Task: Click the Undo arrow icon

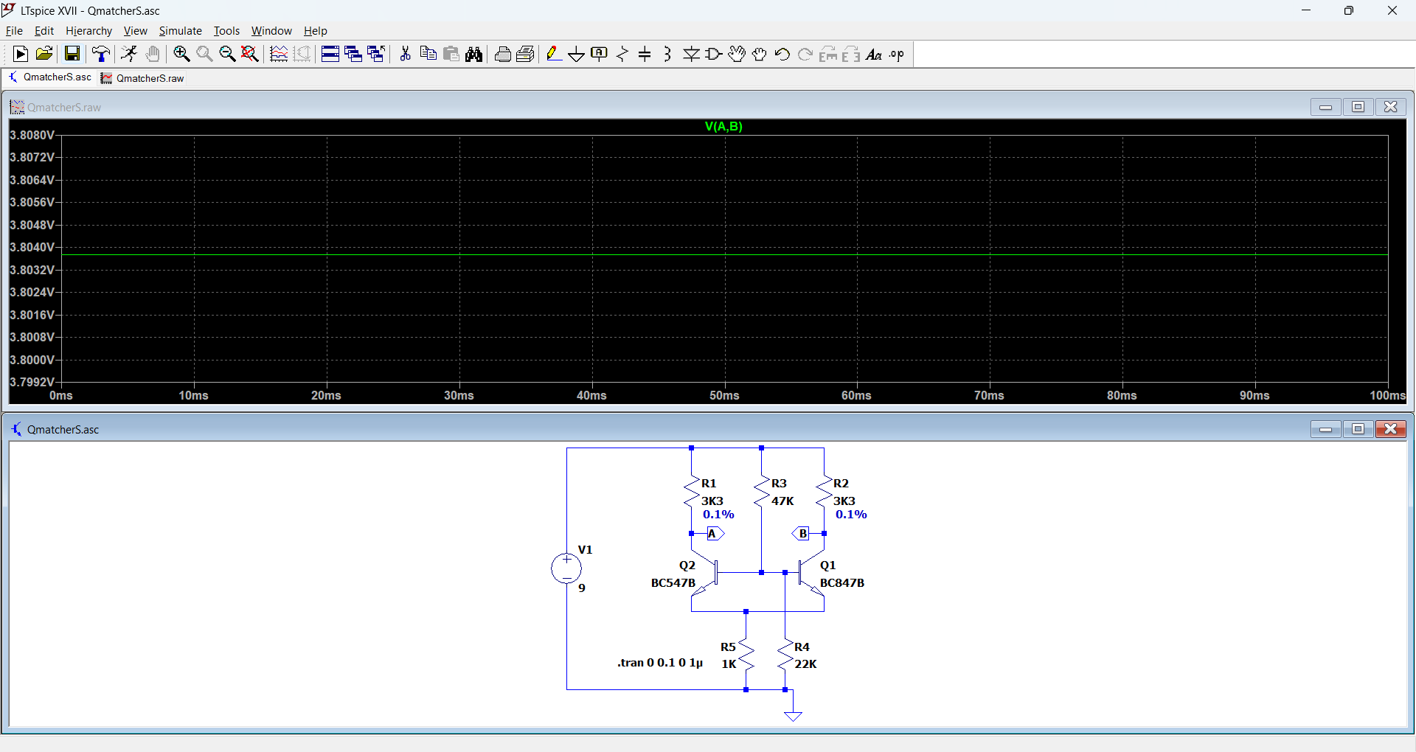Action: pyautogui.click(x=782, y=54)
